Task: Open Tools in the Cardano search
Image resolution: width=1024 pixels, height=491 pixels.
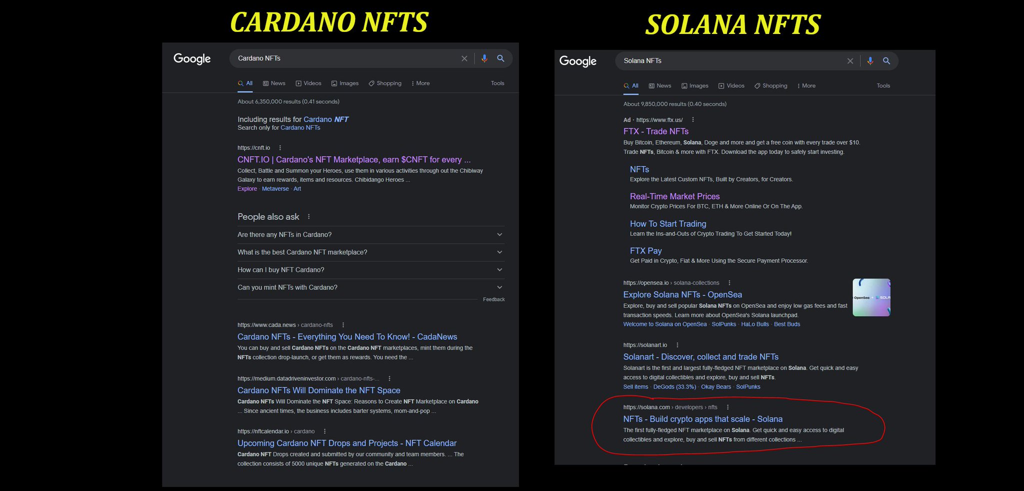Action: pyautogui.click(x=497, y=83)
